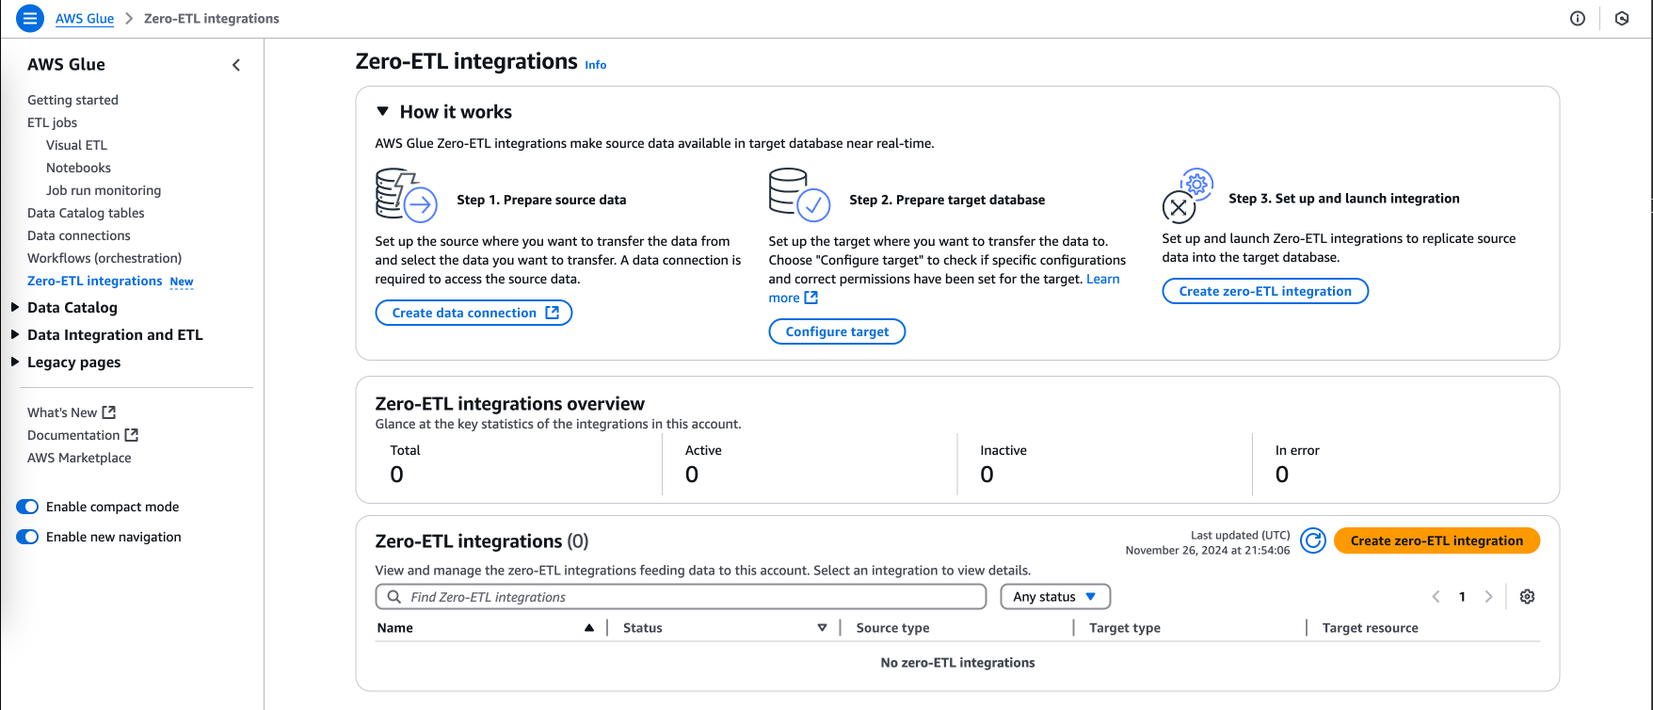
Task: Click the Target resource column header
Action: [1370, 628]
